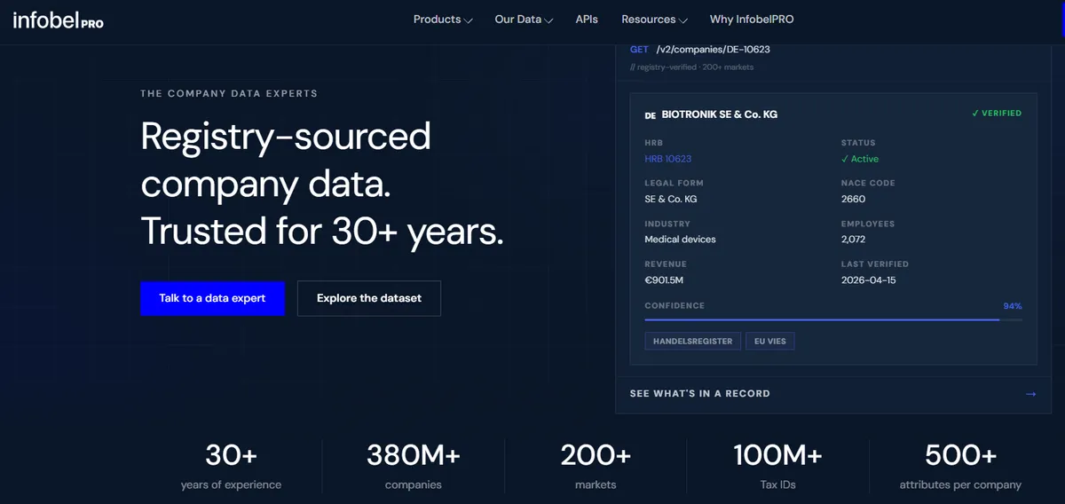This screenshot has width=1065, height=504.
Task: Click the HRB 10623 registry link
Action: 667,159
